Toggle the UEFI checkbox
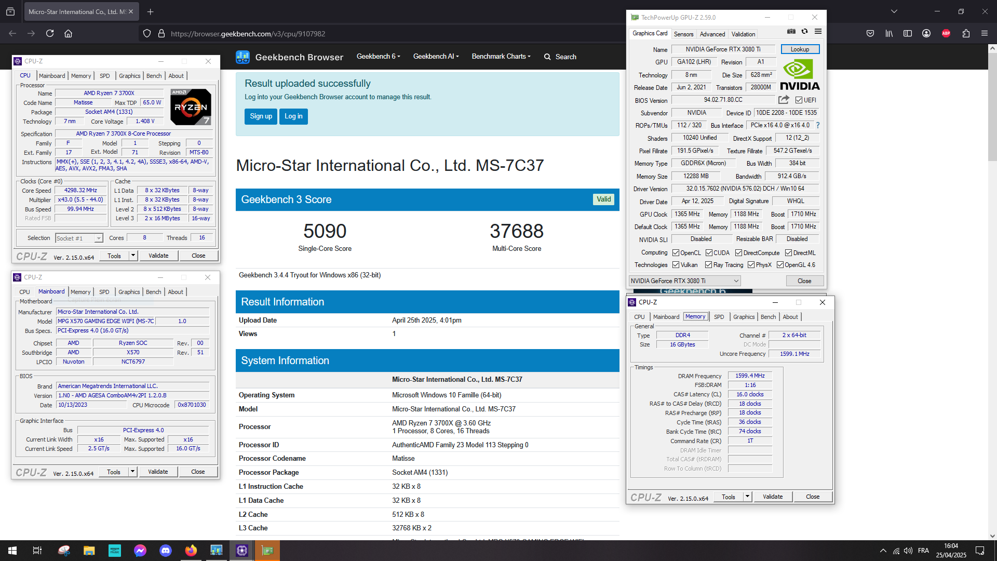 click(799, 100)
